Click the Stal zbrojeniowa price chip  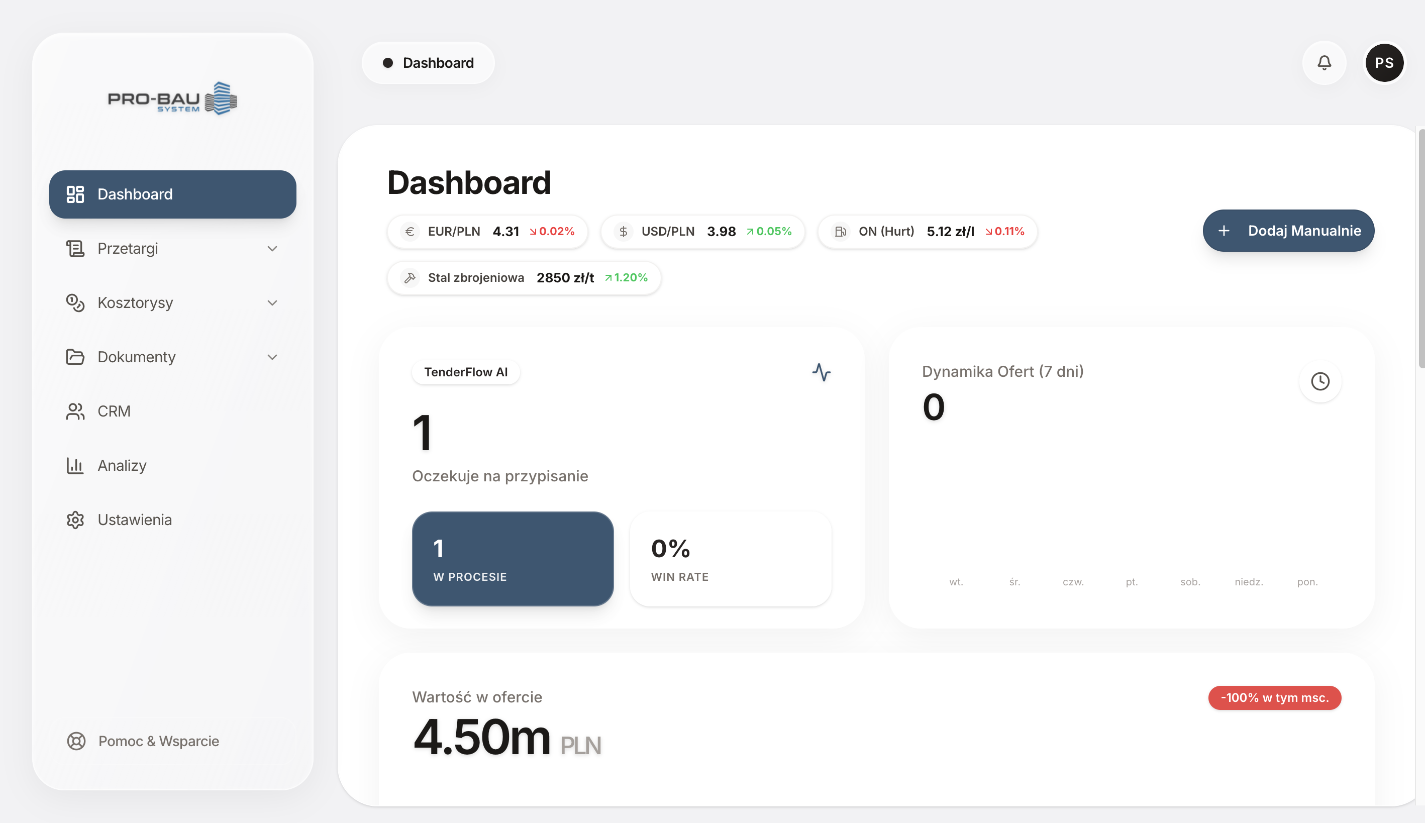coord(524,278)
